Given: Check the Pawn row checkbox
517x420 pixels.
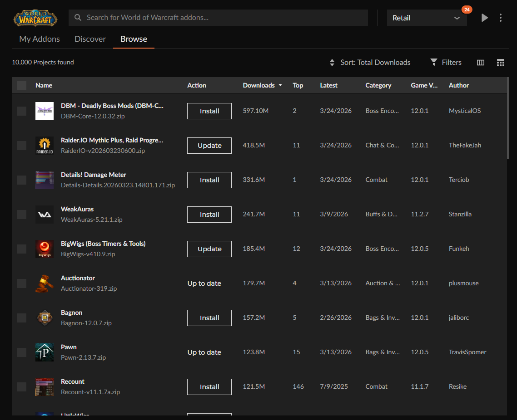Looking at the screenshot, I should coord(22,352).
